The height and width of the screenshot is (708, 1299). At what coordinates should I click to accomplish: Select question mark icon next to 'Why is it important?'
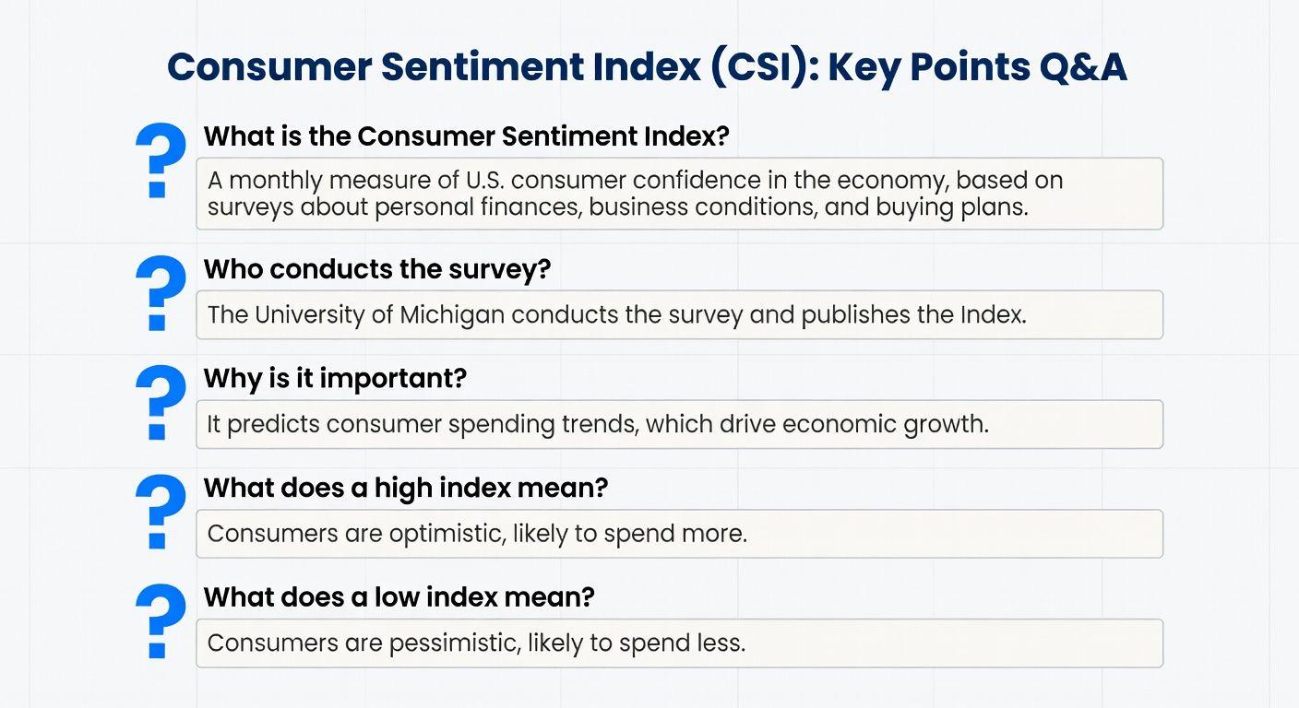click(161, 403)
